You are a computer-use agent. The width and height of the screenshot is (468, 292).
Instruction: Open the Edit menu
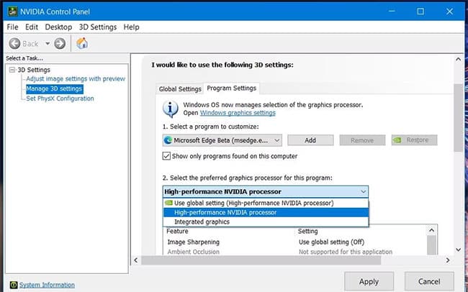click(x=32, y=27)
